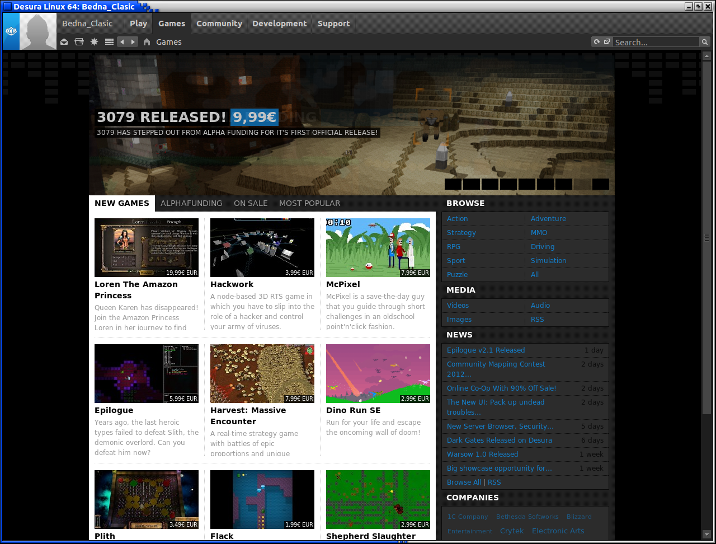Browse the Adventure category
The image size is (716, 544).
548,219
